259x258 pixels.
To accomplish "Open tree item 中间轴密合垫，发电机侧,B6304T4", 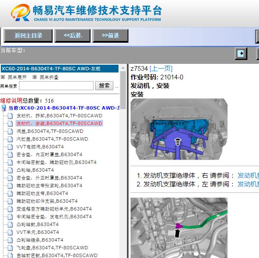I will click(54, 217).
